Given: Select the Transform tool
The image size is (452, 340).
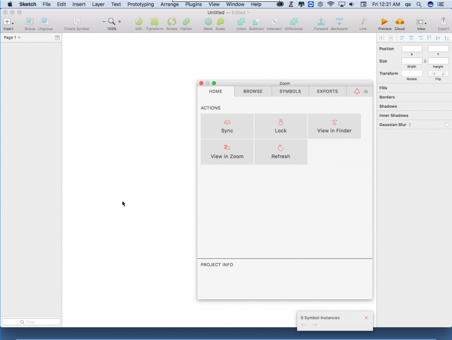Looking at the screenshot, I should (154, 24).
